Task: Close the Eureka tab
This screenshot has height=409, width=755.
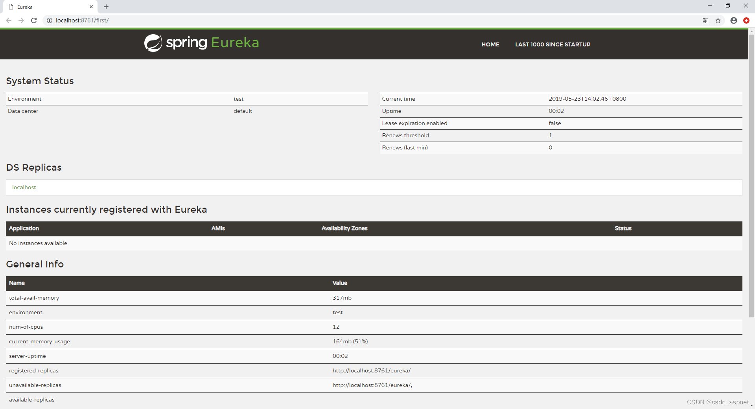Action: tap(91, 7)
